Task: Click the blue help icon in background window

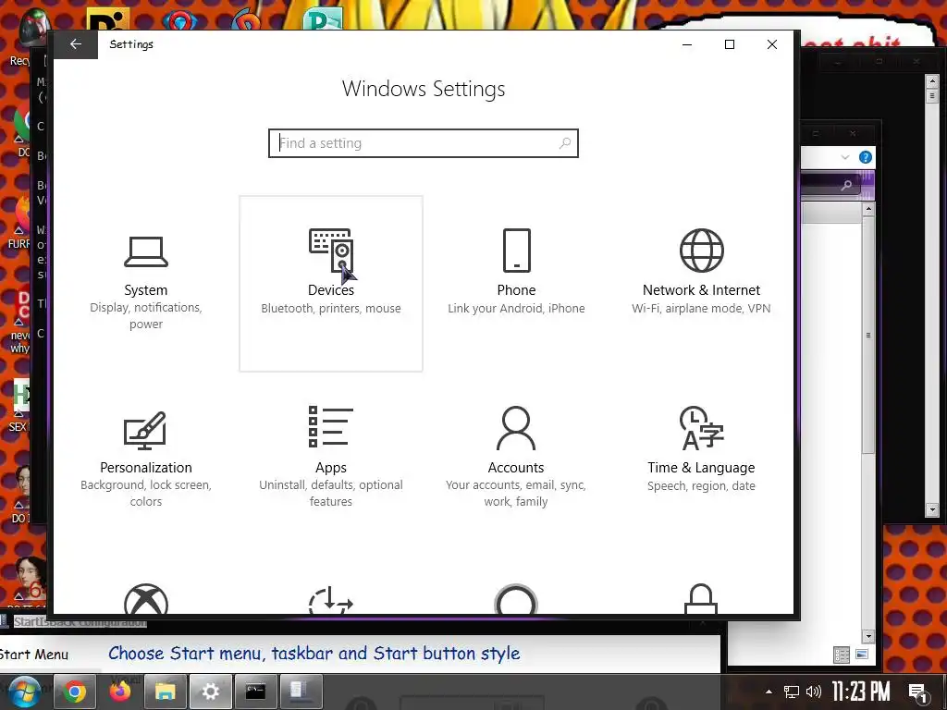Action: (866, 157)
